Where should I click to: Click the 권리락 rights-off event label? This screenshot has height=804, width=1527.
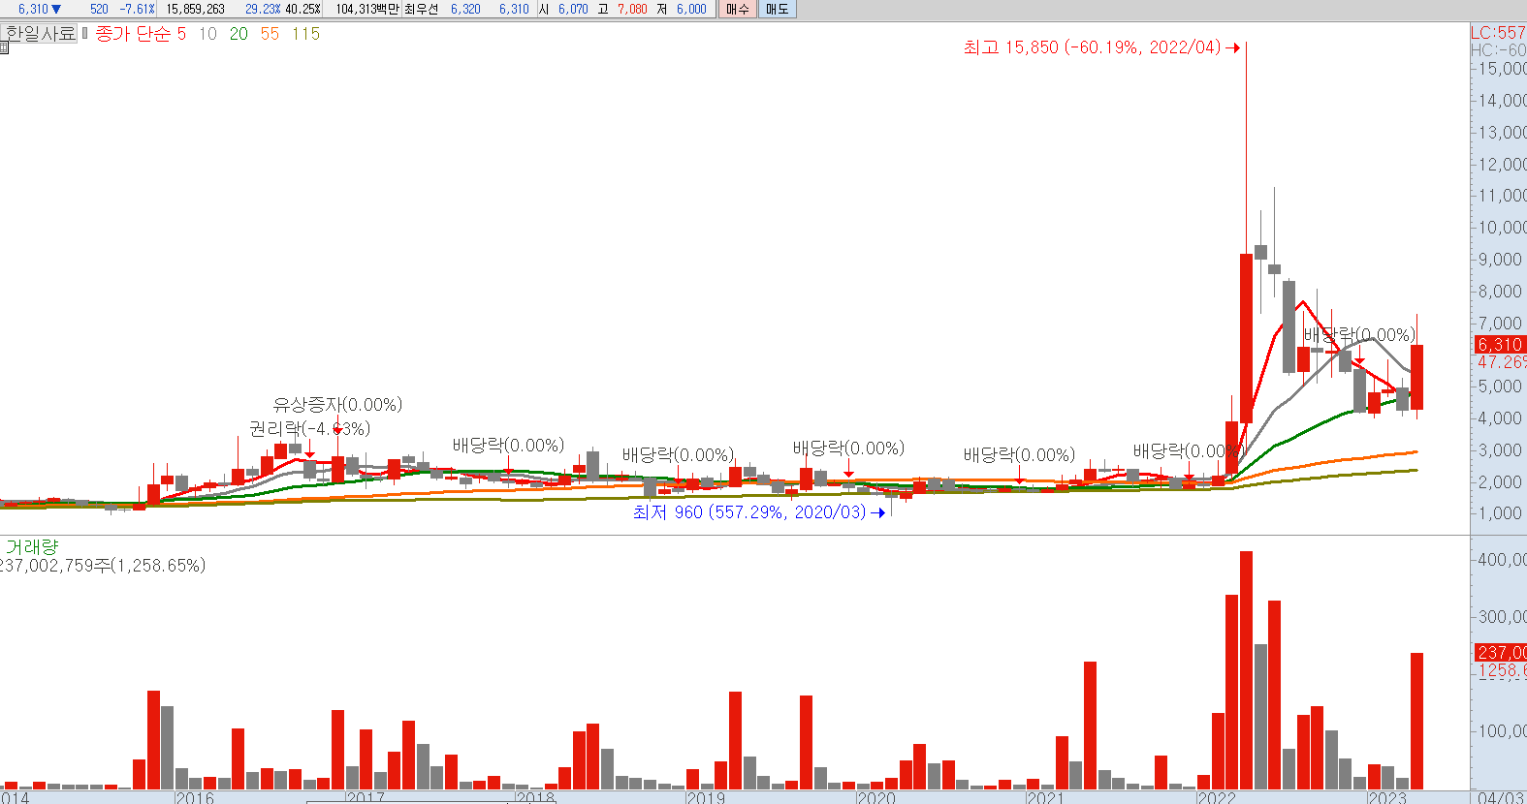(x=309, y=428)
